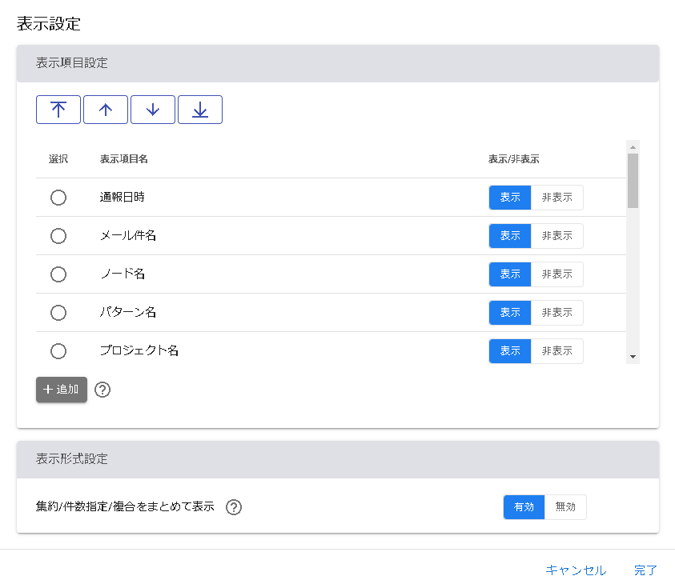
Task: Hide the パターン名 column with 非表示
Action: (558, 313)
